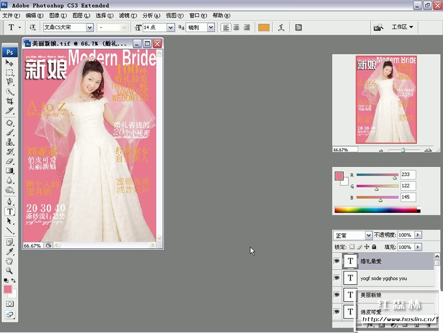Open the 窗口 menu

[x=198, y=15]
